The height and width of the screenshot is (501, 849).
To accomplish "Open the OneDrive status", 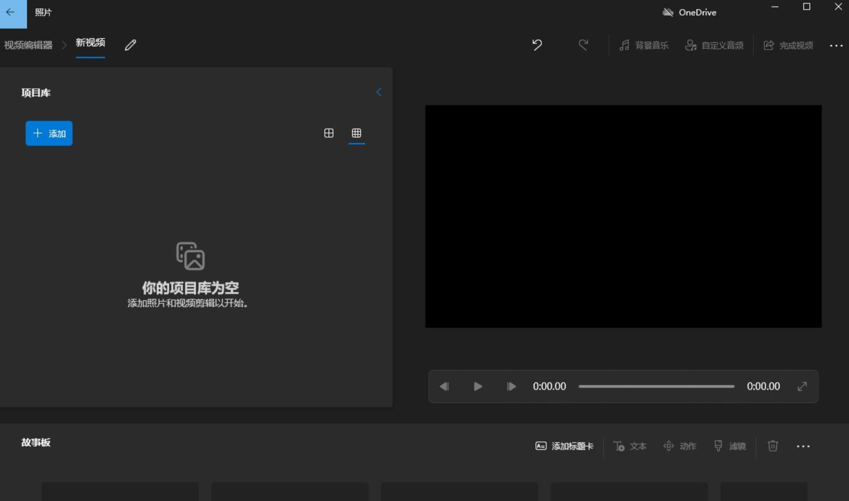I will pyautogui.click(x=689, y=13).
